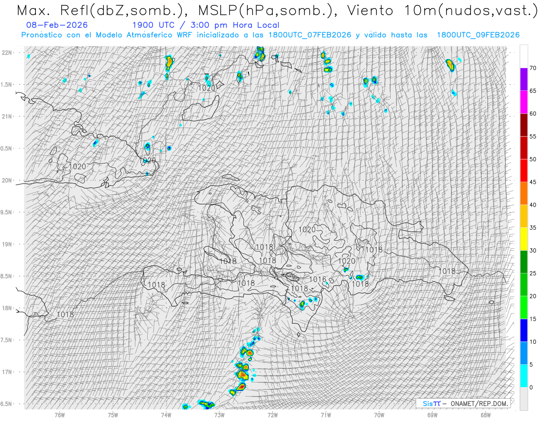
Task: Click the '17N' latitude axis label
Action: [7, 372]
